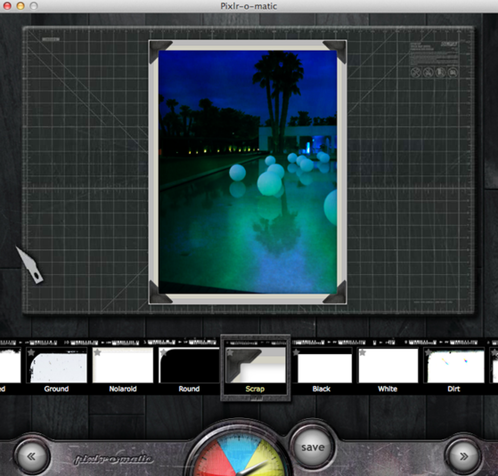Toggle favorite star on Round frame
Screen dimensions: 498x476
pos(164,353)
